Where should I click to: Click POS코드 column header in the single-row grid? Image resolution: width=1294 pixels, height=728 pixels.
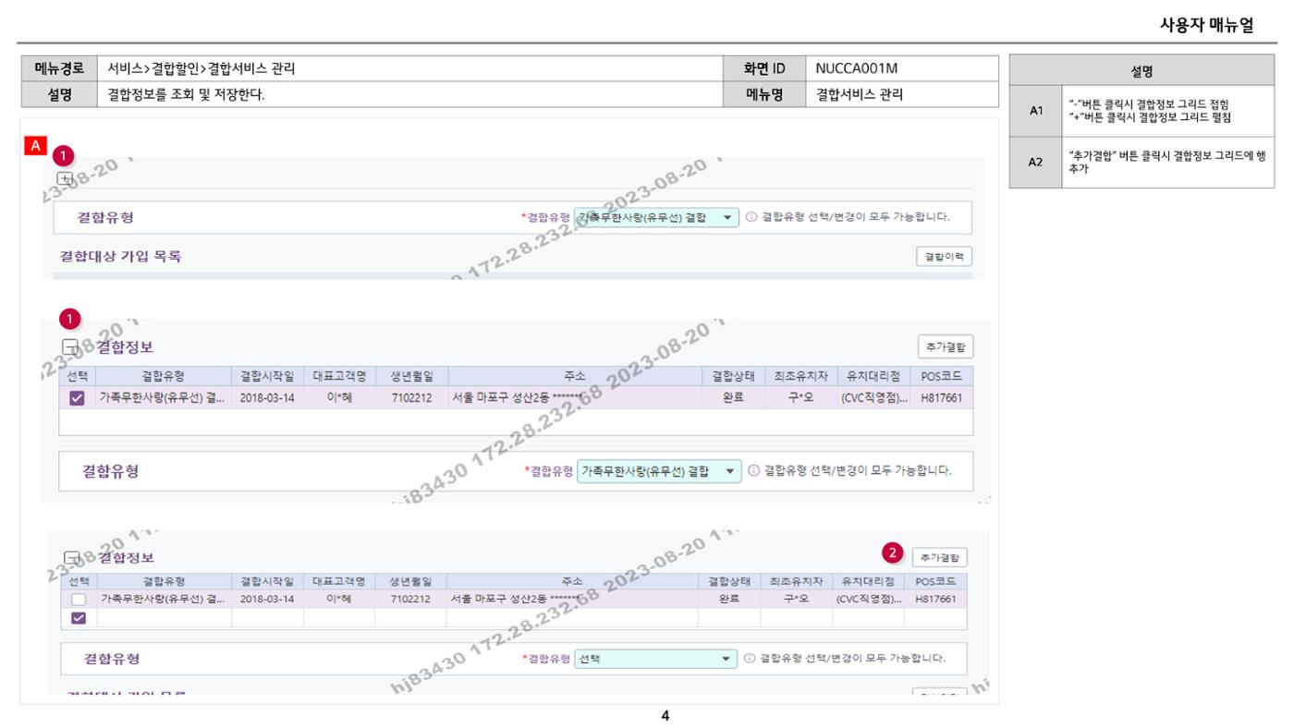[942, 376]
